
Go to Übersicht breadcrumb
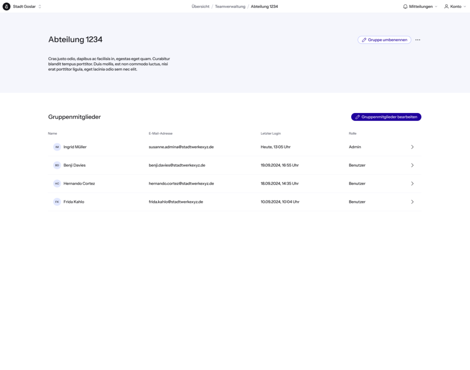201,6
